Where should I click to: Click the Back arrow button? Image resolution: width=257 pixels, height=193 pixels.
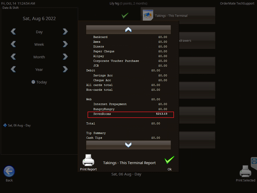pyautogui.click(x=9, y=171)
